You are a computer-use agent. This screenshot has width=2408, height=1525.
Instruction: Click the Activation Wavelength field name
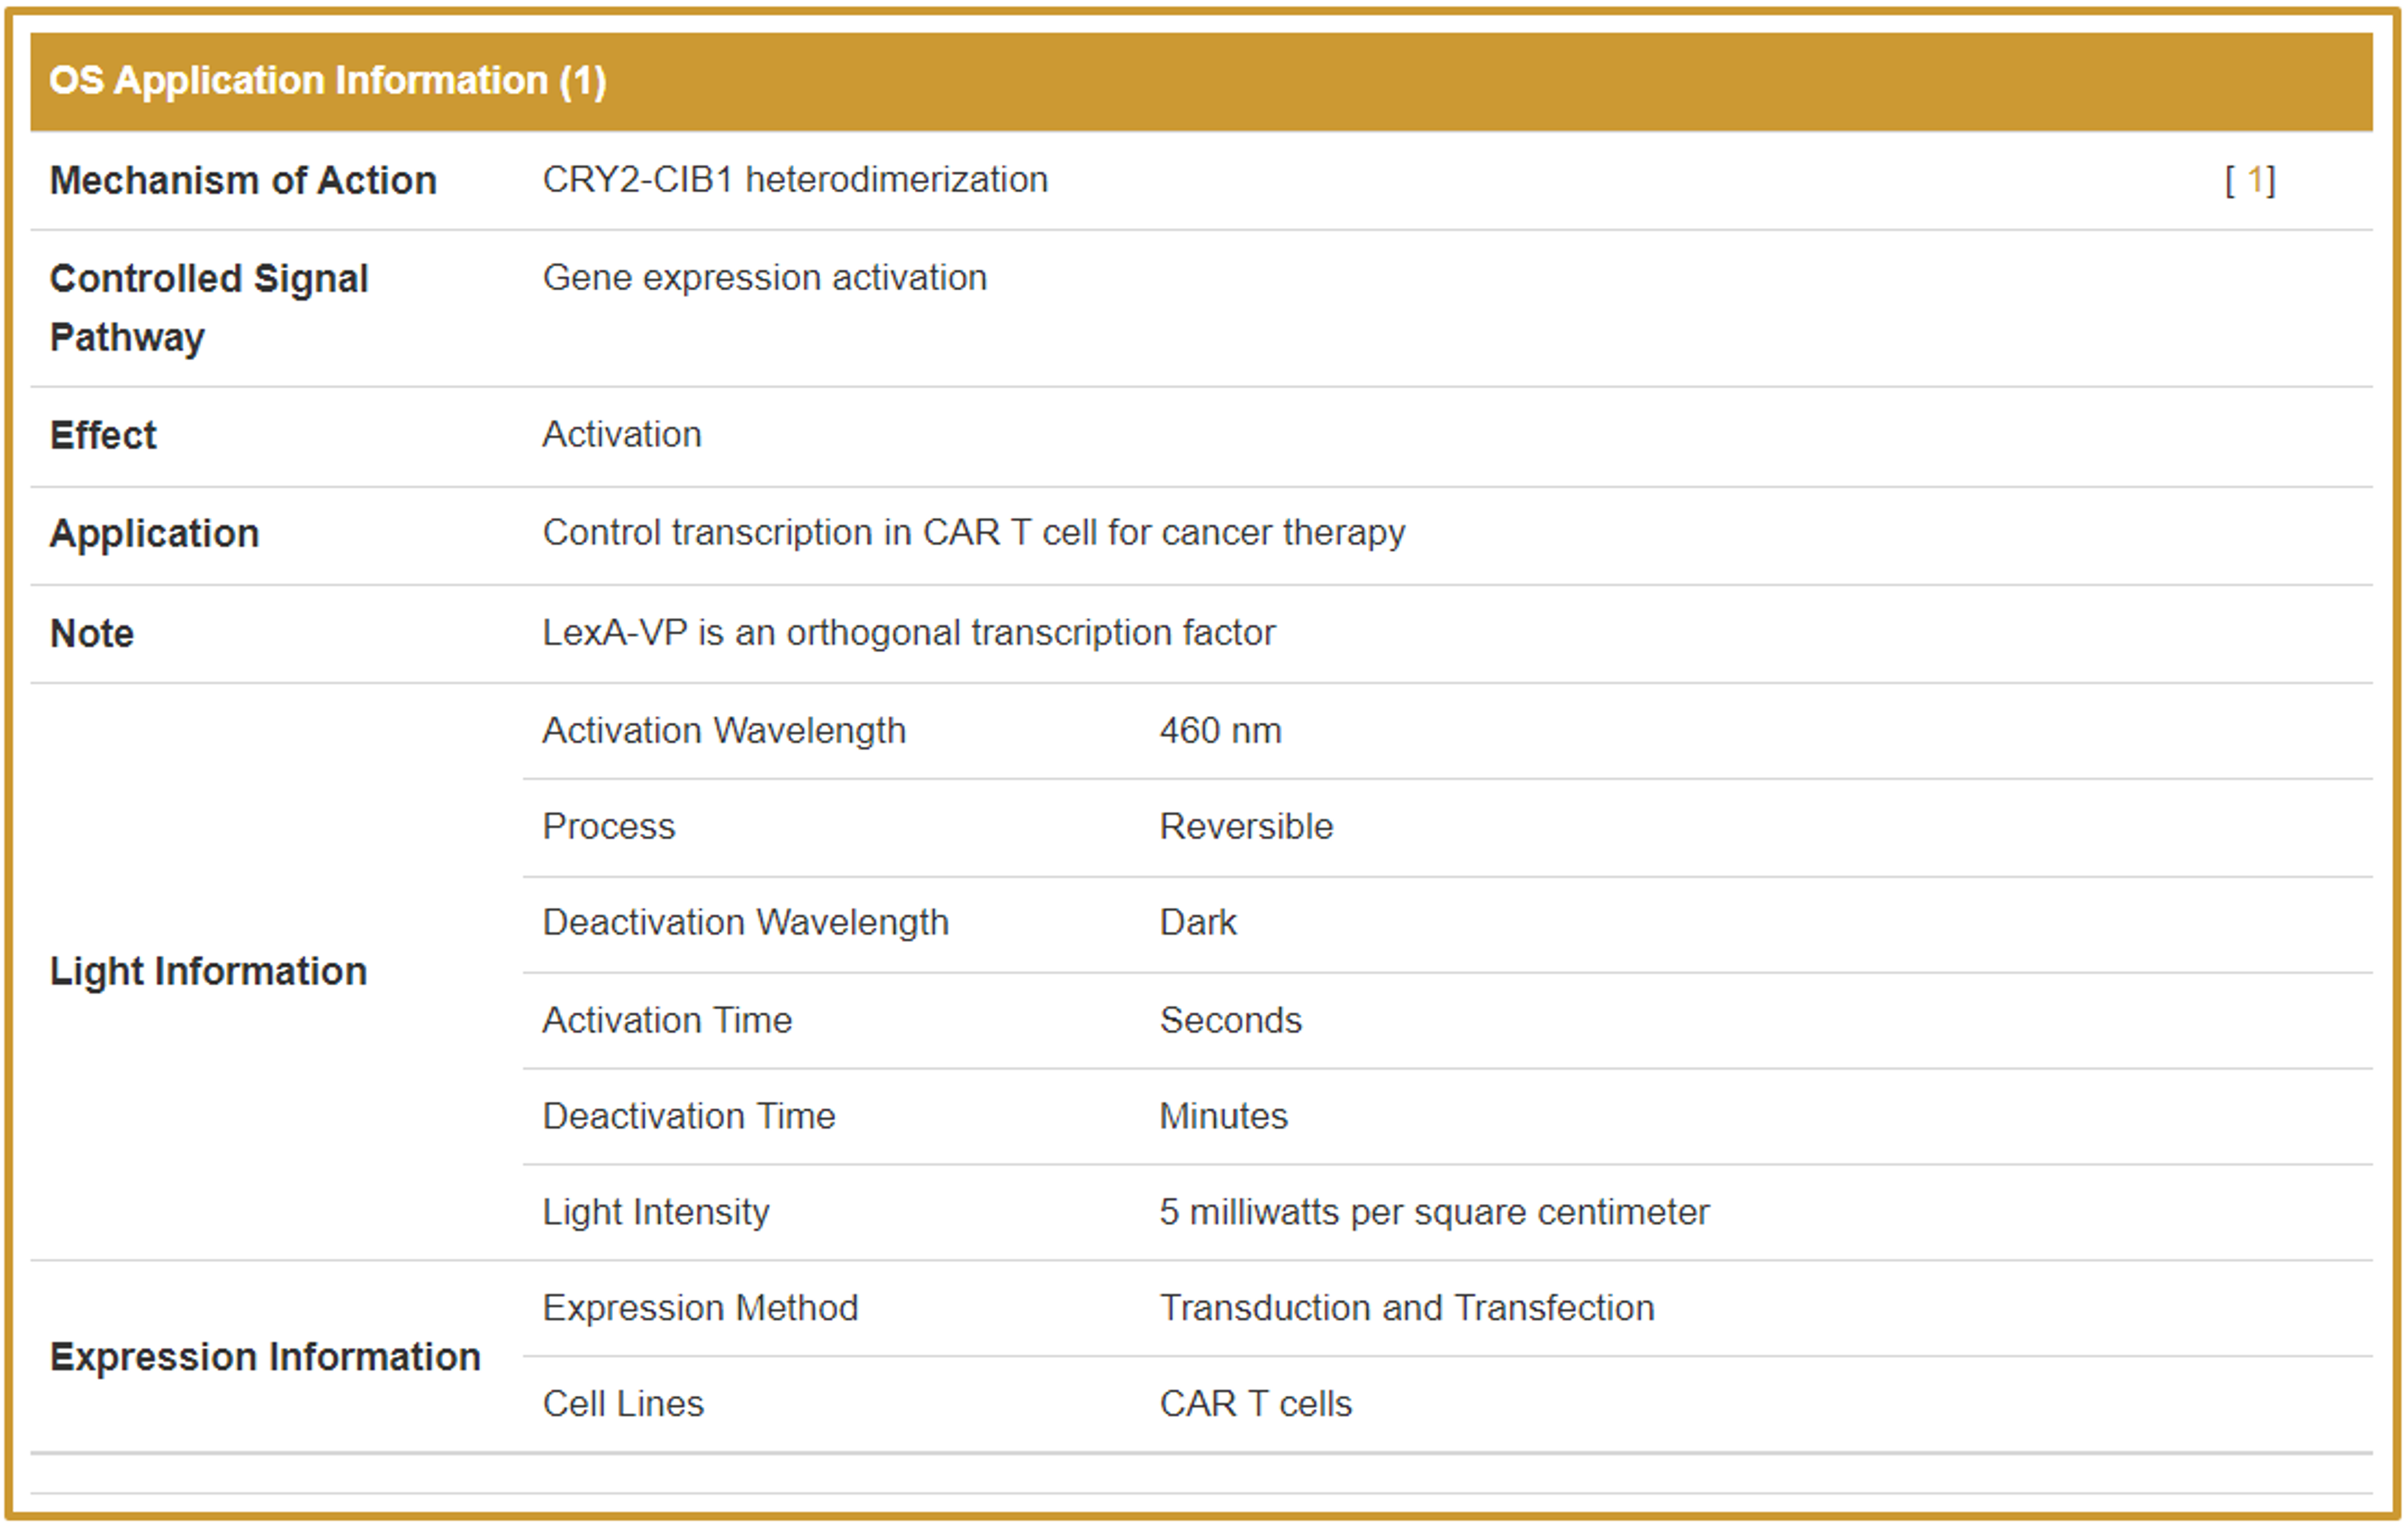point(723,731)
